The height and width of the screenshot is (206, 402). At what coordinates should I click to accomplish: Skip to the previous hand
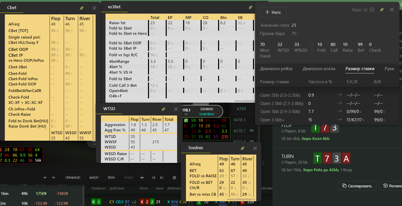[x=154, y=178]
